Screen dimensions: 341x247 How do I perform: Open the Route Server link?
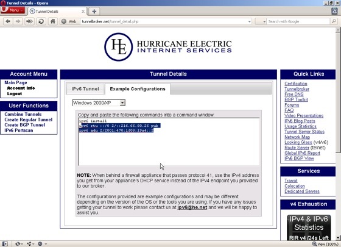pyautogui.click(x=297, y=148)
